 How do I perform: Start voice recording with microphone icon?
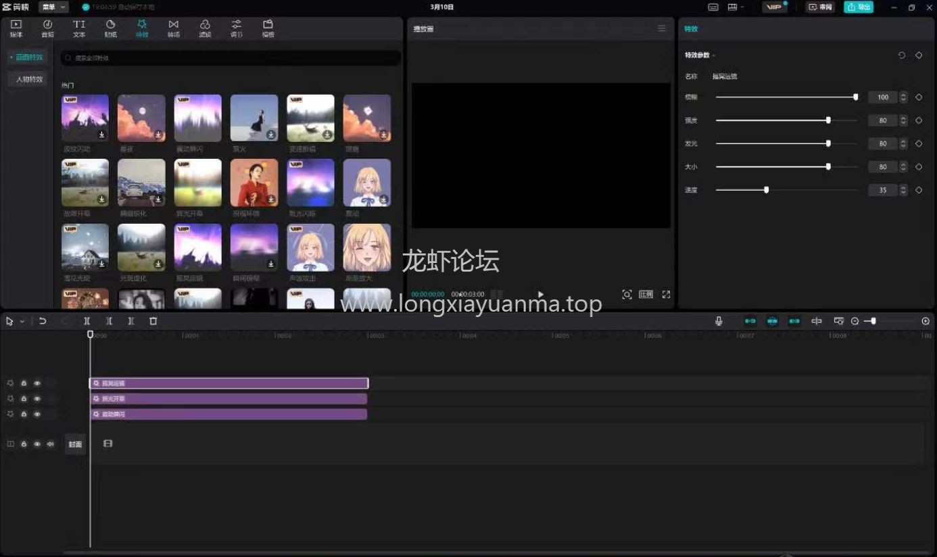click(x=719, y=321)
